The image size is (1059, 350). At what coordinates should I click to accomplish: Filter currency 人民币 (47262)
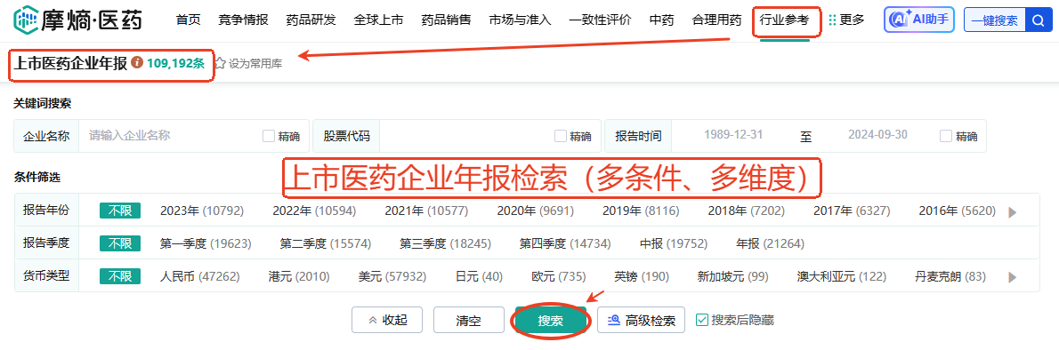tap(200, 276)
